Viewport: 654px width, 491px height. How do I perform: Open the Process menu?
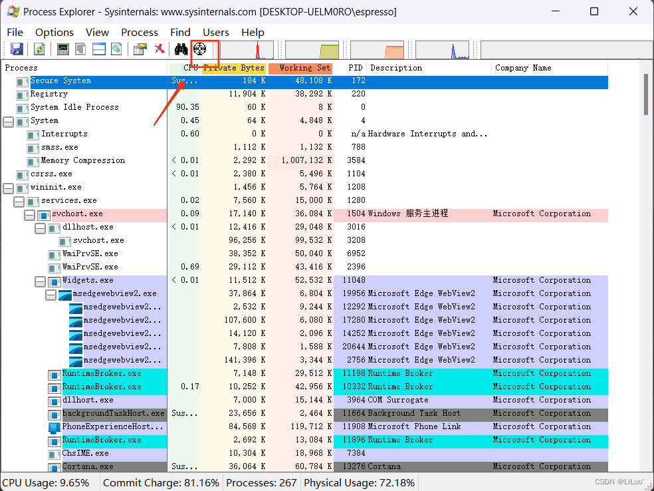[140, 32]
